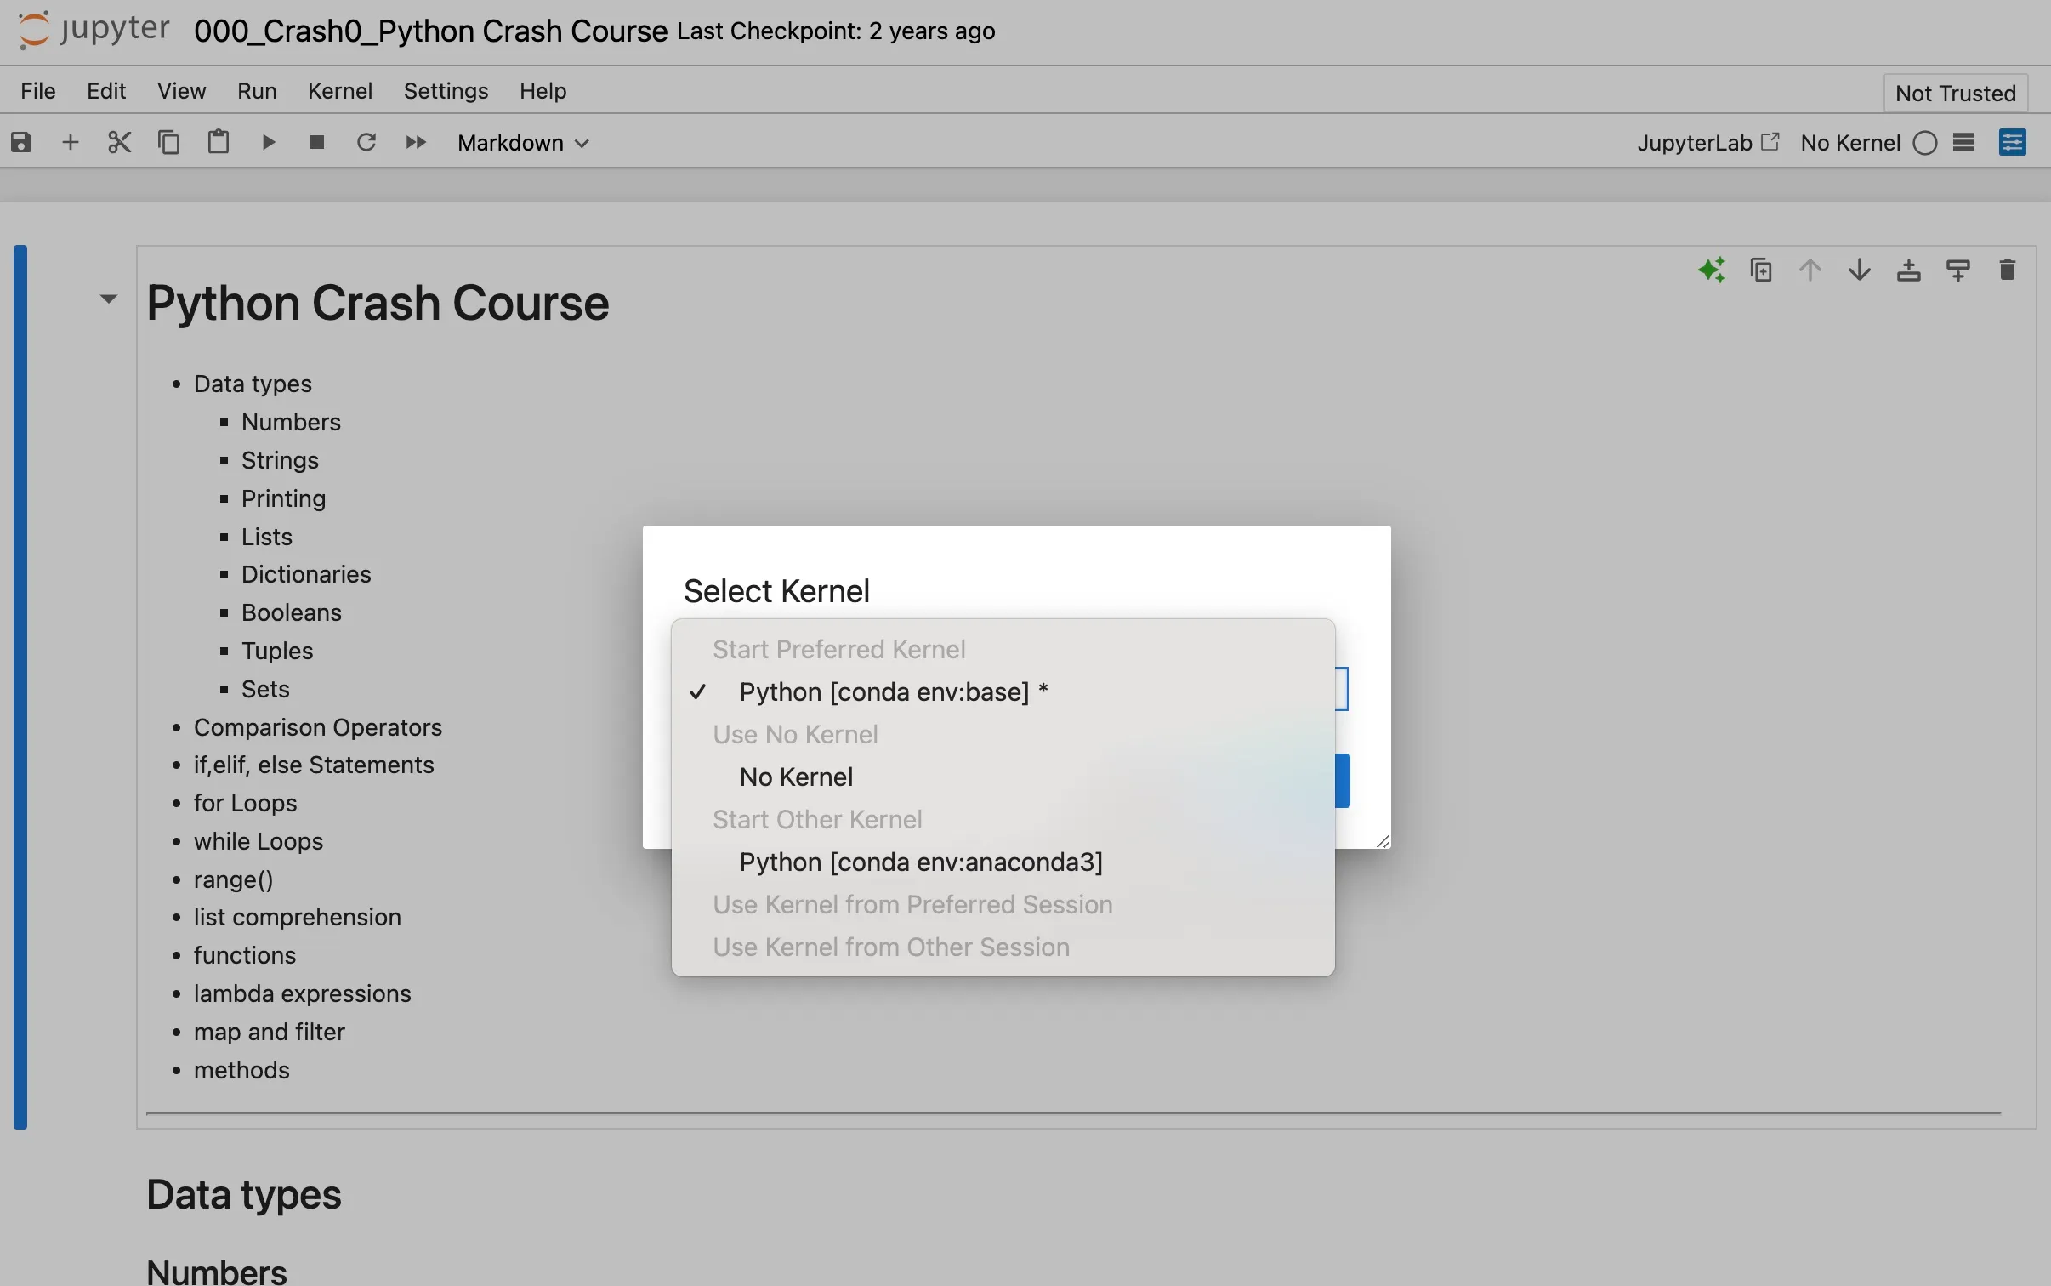The image size is (2051, 1286).
Task: Click 'map and filter' in the list
Action: tap(270, 1032)
